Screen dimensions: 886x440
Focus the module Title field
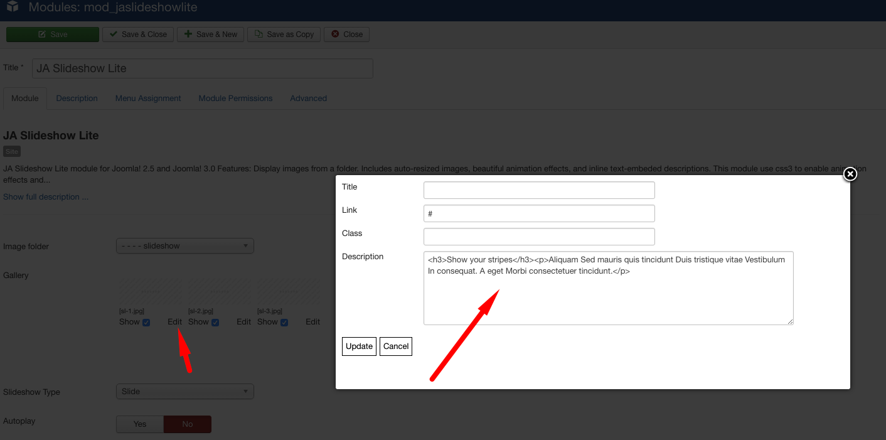tap(203, 68)
